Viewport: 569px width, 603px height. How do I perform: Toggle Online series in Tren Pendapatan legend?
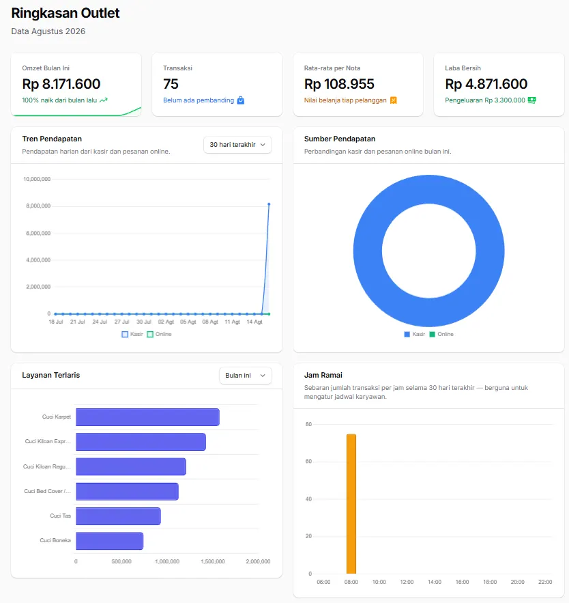pyautogui.click(x=160, y=334)
